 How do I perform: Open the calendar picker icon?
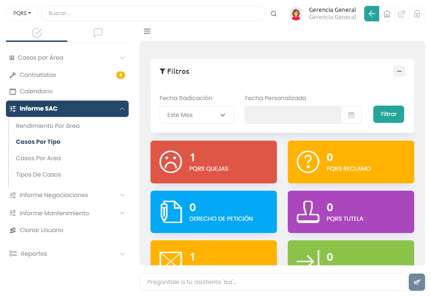pos(351,115)
